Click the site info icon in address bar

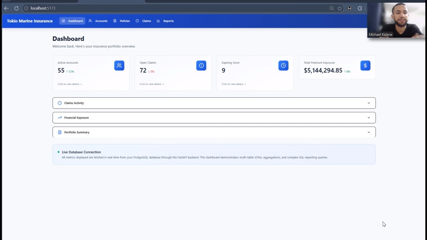click(26, 8)
